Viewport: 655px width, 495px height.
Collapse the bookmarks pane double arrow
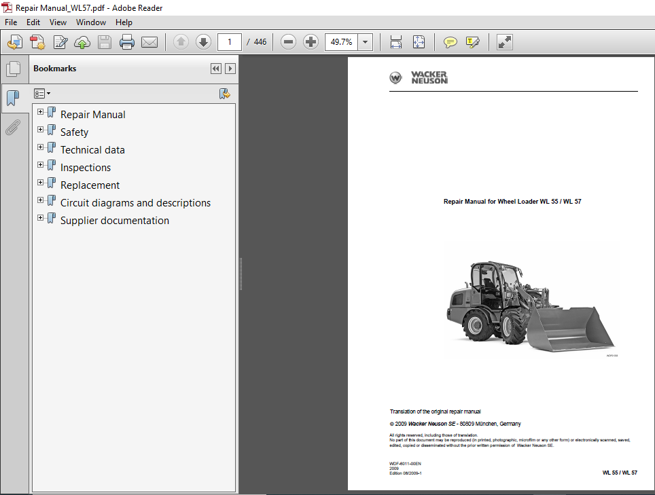click(216, 69)
